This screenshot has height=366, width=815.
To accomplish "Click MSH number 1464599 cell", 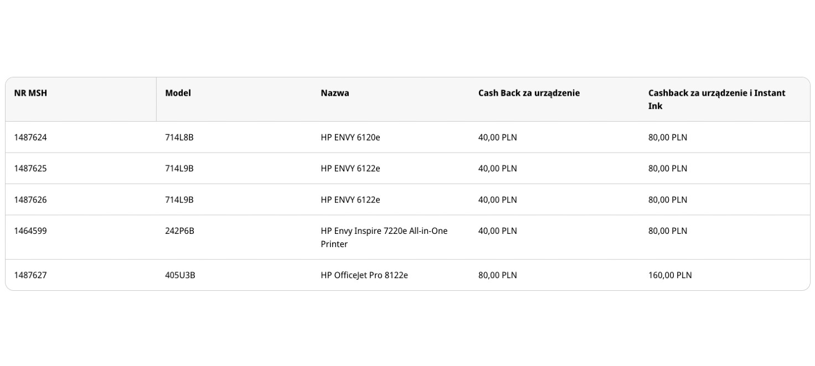I will click(30, 231).
